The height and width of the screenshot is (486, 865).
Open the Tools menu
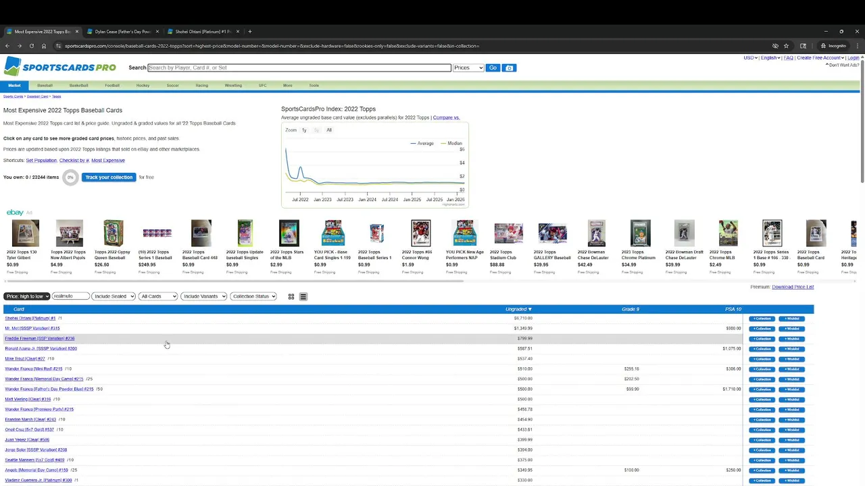coord(314,86)
